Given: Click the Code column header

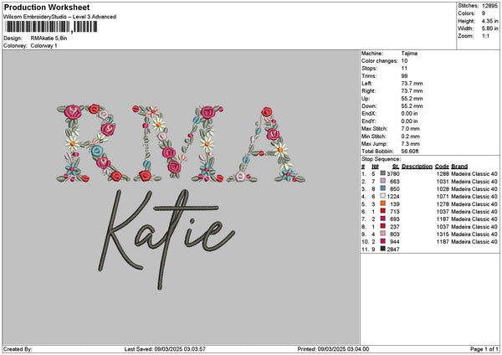Looking at the screenshot, I should (x=442, y=166).
